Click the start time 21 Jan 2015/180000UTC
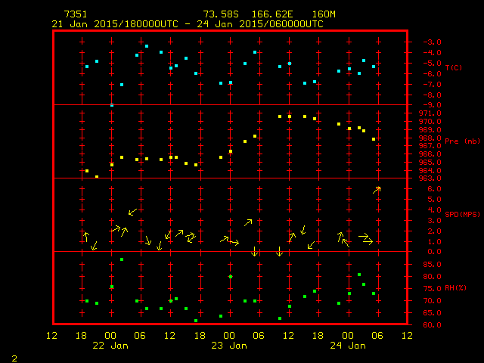484x363 pixels. pyautogui.click(x=115, y=24)
